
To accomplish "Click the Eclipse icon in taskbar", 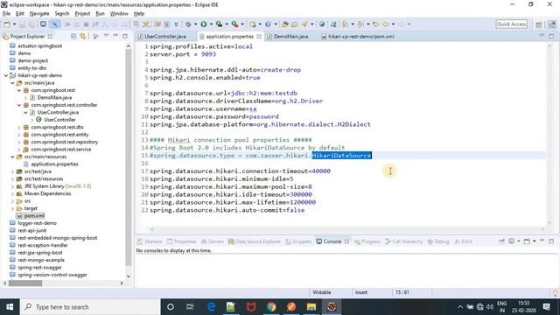I will tap(332, 307).
